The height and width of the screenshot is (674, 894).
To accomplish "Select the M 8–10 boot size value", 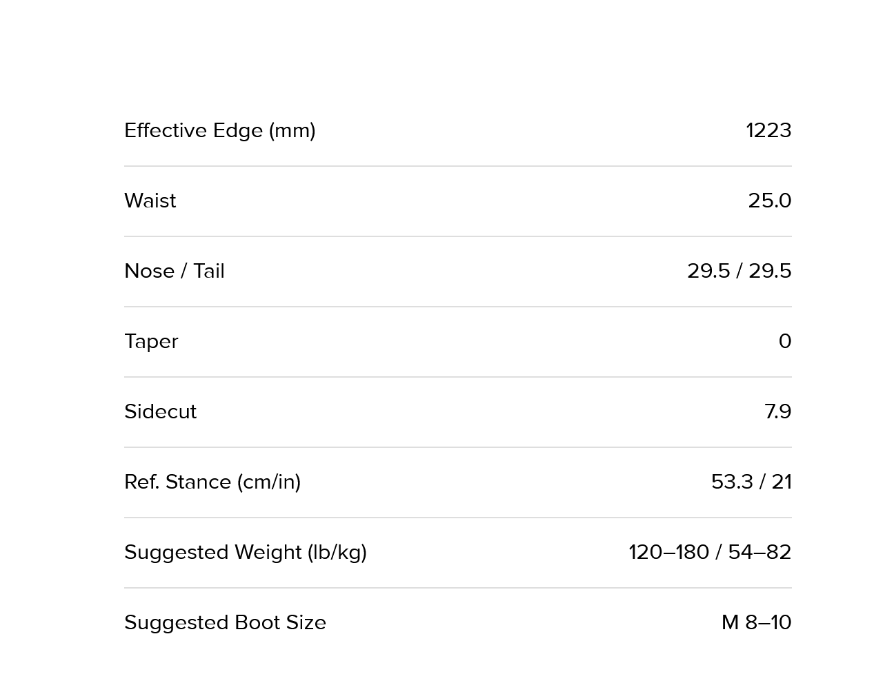I will click(x=756, y=622).
